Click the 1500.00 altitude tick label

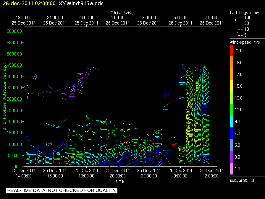pyautogui.click(x=14, y=133)
